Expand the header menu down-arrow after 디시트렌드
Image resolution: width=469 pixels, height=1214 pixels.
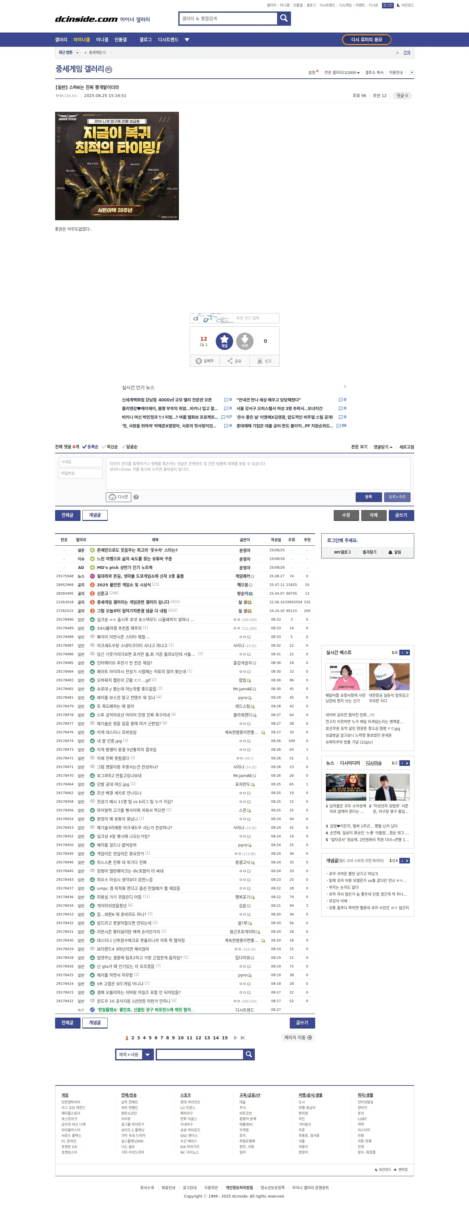187,40
